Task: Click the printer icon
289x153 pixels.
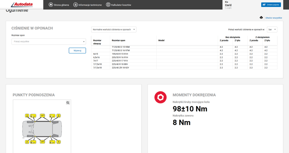Action: coord(261,18)
